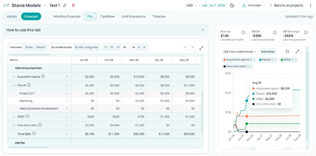Open the Cashflow tab
316x156 pixels.
click(x=107, y=17)
